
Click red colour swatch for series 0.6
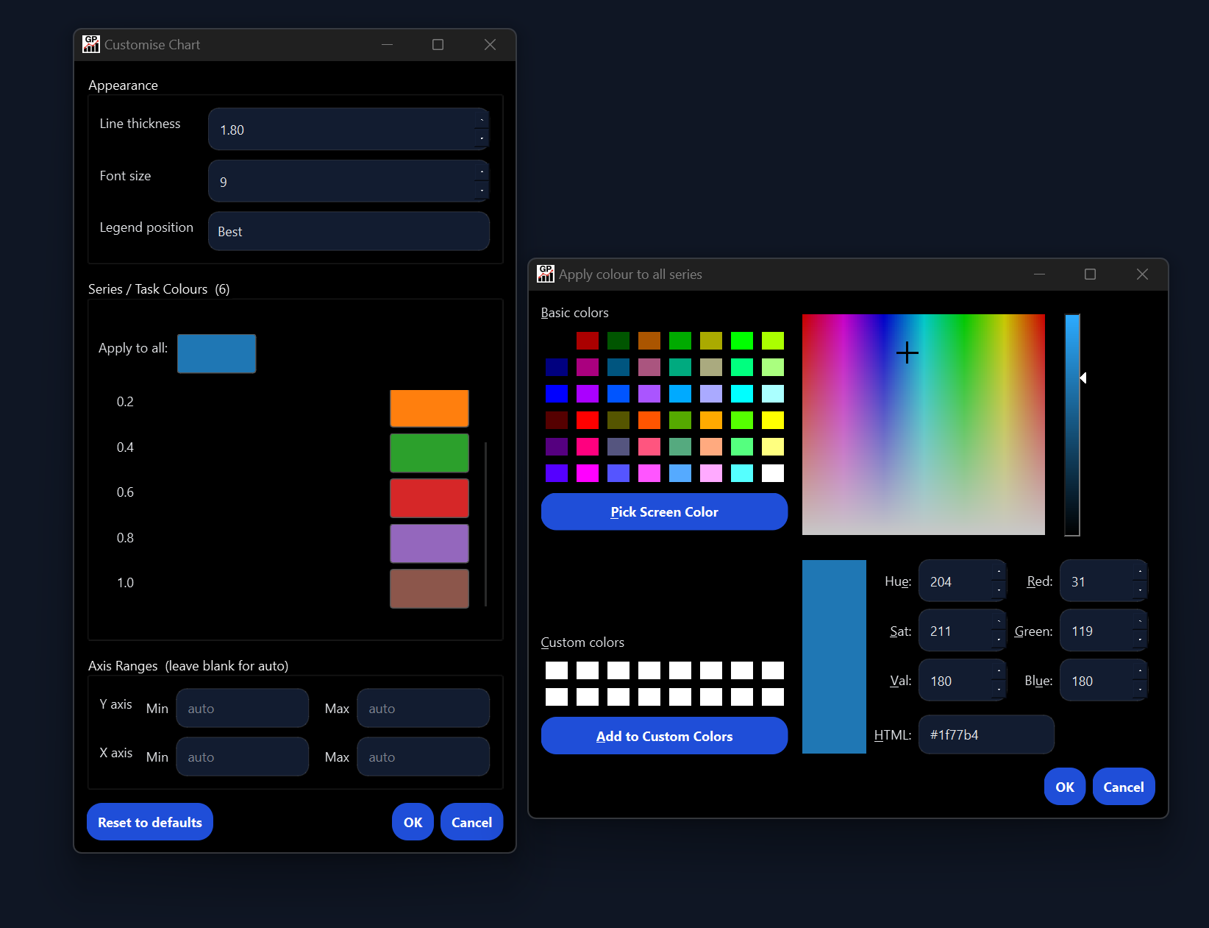[429, 498]
